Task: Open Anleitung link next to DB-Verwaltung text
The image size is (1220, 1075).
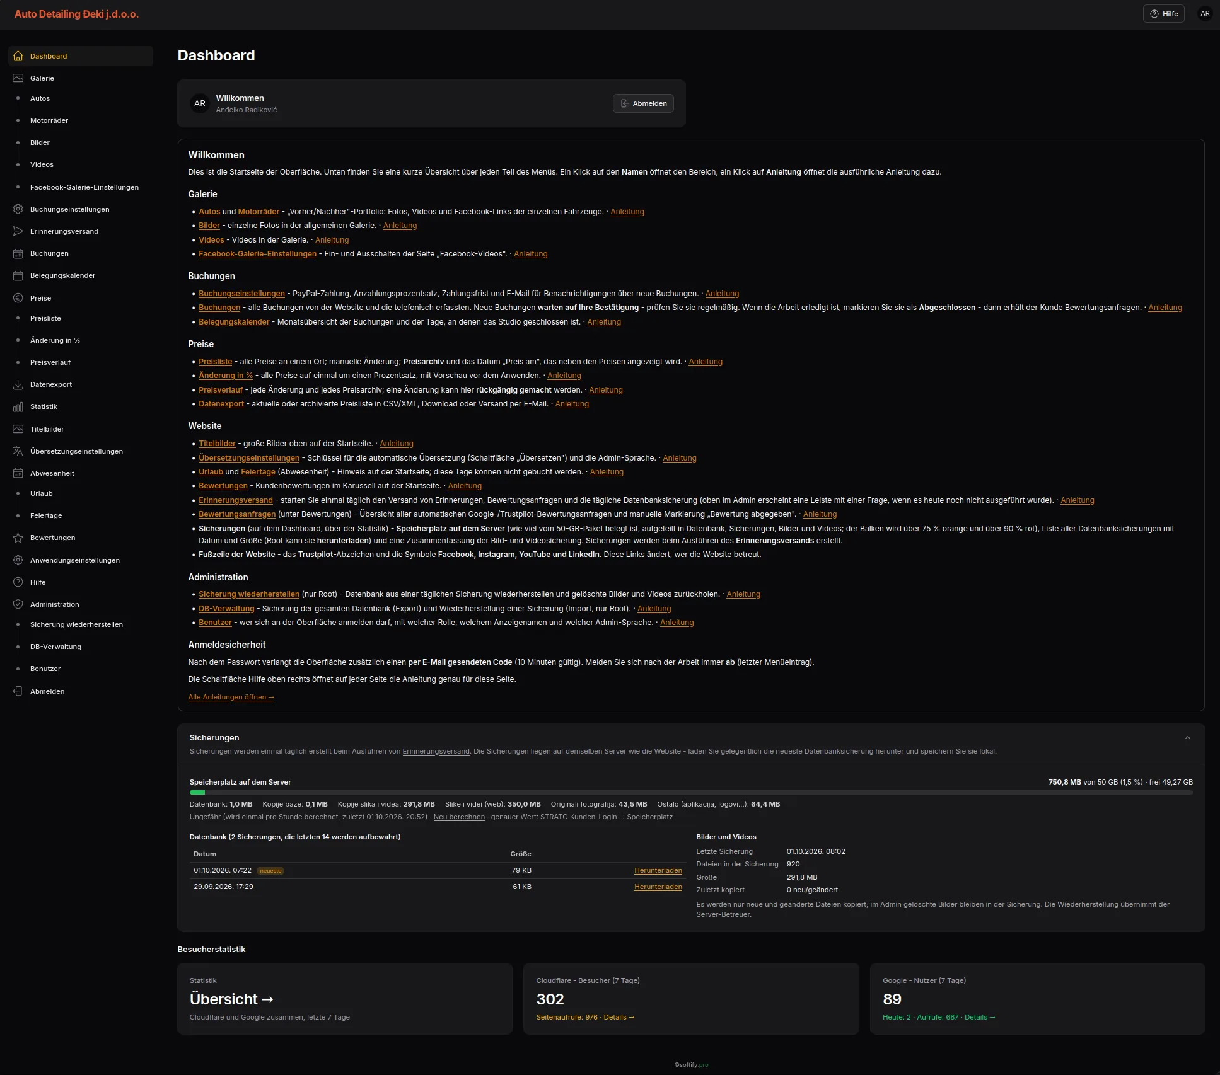Action: click(654, 609)
